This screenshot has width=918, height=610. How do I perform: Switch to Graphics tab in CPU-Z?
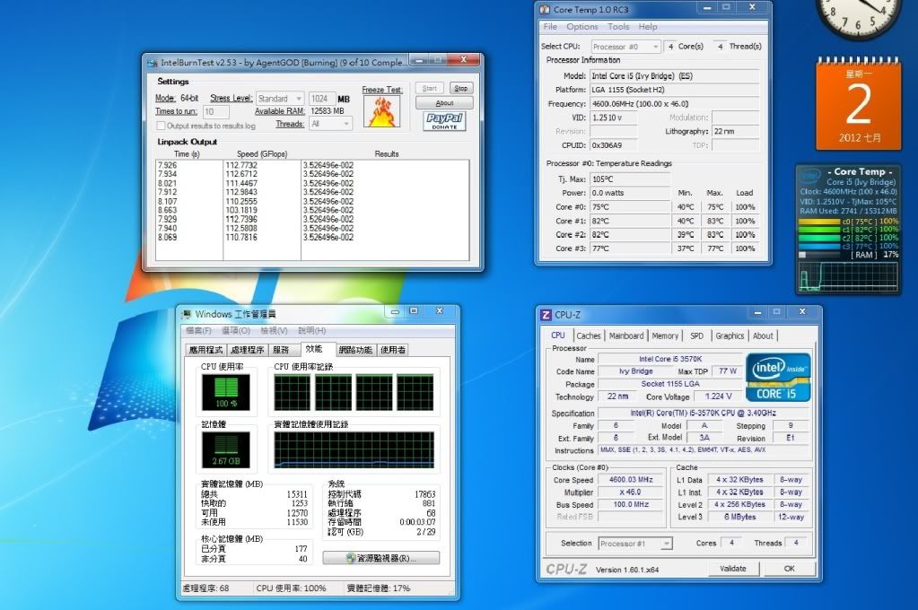click(x=730, y=336)
